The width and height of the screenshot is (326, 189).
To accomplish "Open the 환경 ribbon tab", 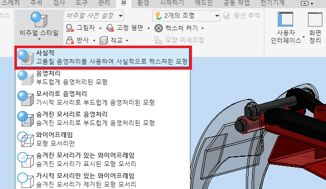I will 143,3.
